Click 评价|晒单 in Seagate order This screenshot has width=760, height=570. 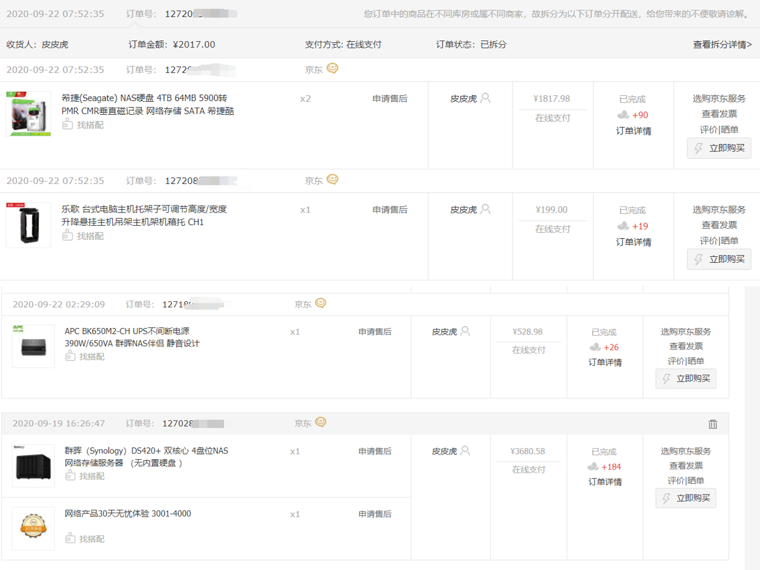tap(720, 130)
